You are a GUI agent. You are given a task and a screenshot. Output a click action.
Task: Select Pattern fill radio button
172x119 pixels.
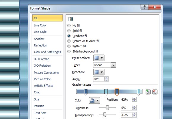coord(69,46)
